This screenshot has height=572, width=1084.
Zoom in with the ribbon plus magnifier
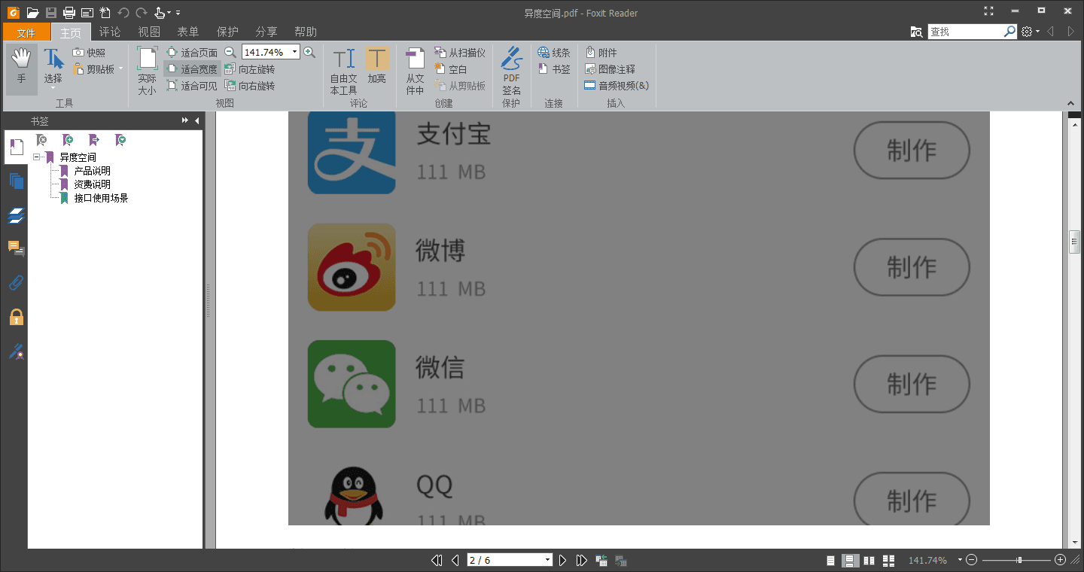click(x=309, y=52)
